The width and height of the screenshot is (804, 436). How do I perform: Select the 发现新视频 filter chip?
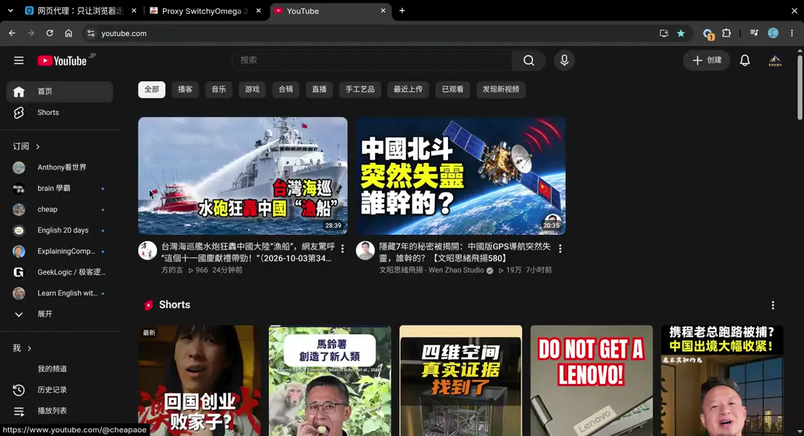pyautogui.click(x=501, y=89)
